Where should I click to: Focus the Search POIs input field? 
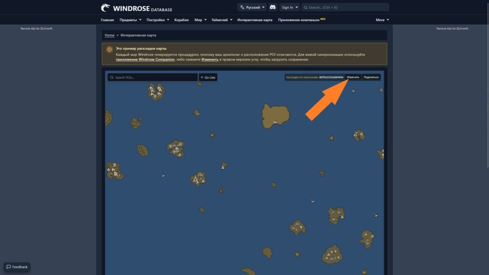(x=152, y=77)
